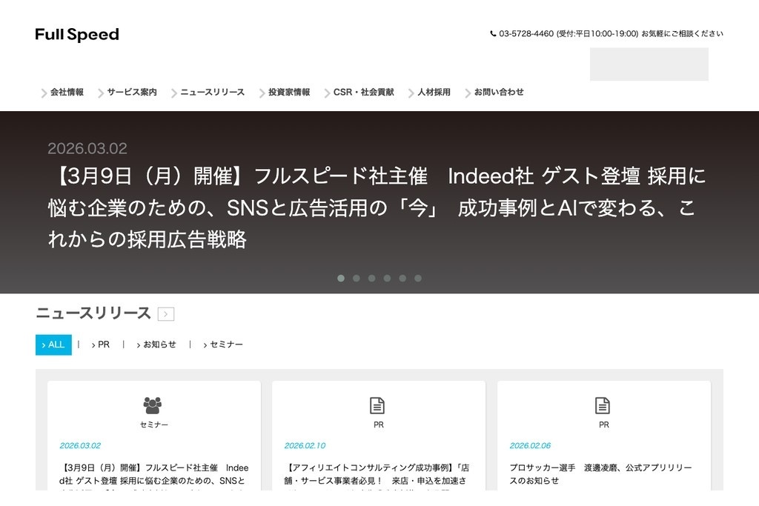Click the PR document icon on the 2026.02.06 card

tap(603, 405)
